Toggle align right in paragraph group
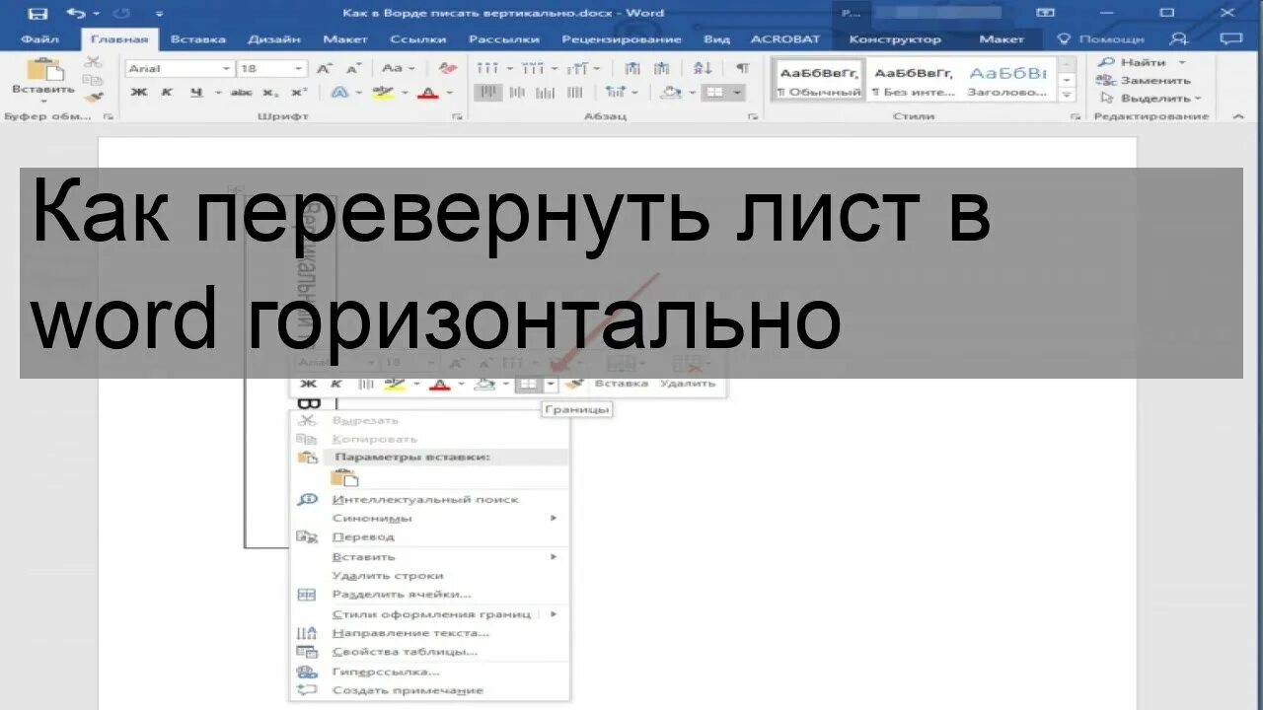Viewport: 1263px width, 710px height. point(545,93)
